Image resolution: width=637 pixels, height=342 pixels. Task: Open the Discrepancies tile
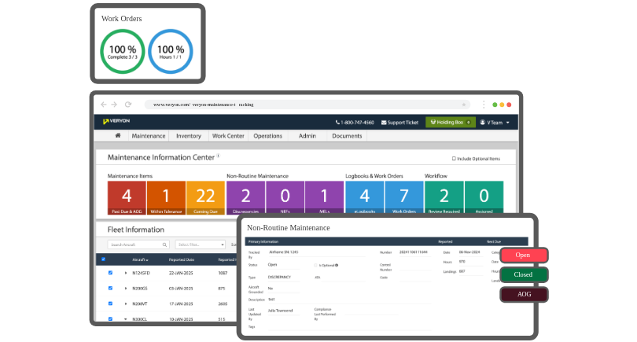point(245,197)
